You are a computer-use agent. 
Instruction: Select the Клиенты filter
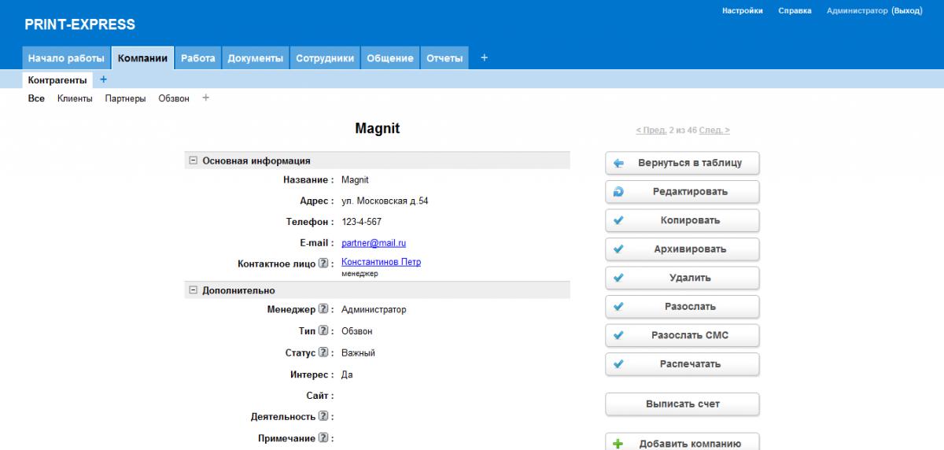point(75,99)
